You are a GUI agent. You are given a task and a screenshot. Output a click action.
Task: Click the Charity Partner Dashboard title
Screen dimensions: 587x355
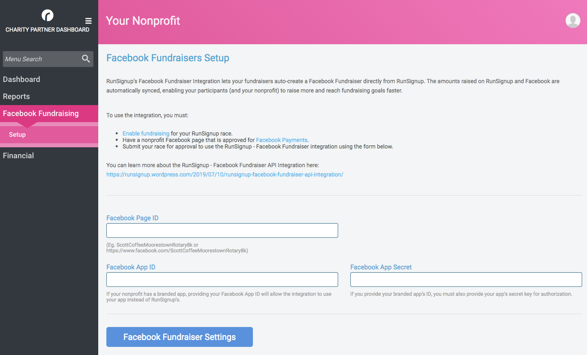click(x=47, y=30)
